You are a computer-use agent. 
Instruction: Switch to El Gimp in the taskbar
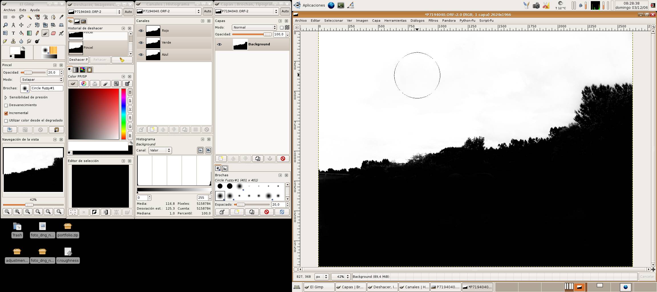[x=319, y=287]
